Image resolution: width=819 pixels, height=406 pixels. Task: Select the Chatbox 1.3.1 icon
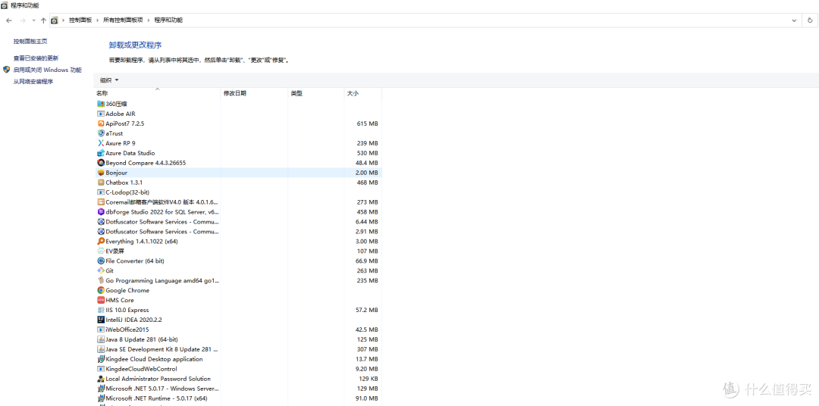tap(101, 183)
